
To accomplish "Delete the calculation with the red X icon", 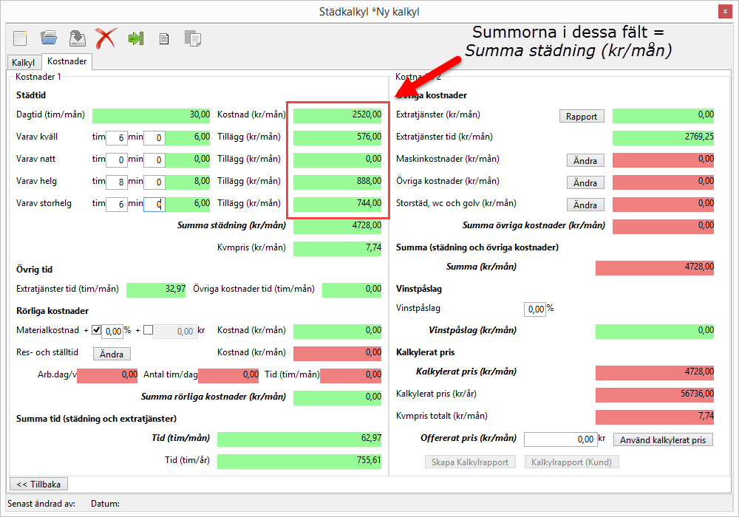I will coord(106,38).
